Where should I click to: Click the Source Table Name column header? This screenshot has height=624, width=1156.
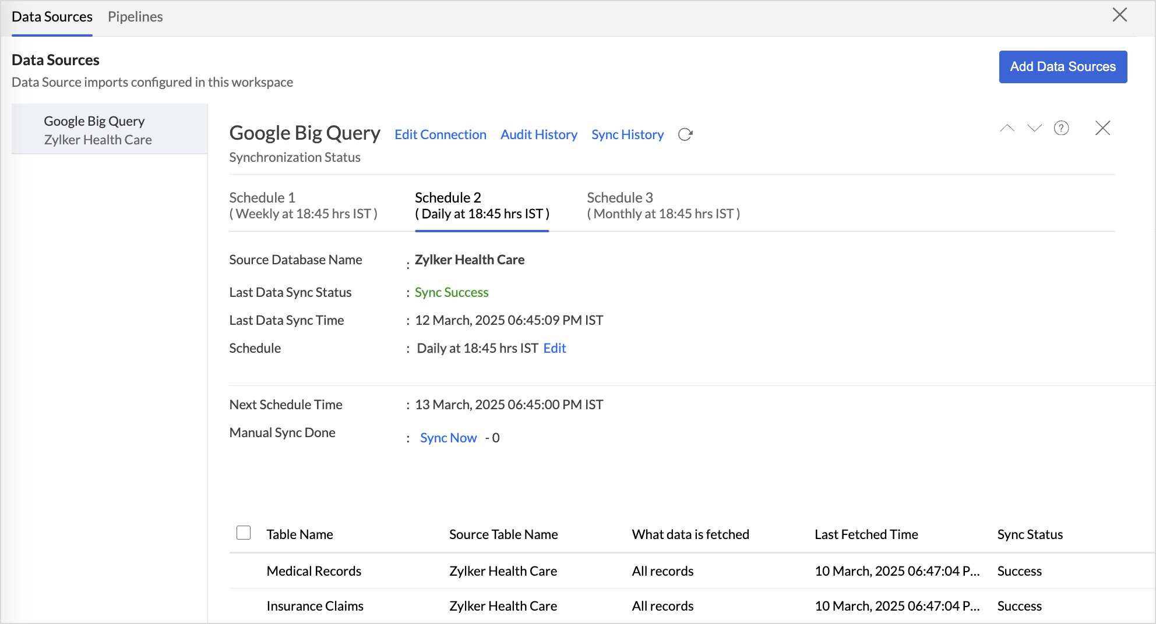503,534
